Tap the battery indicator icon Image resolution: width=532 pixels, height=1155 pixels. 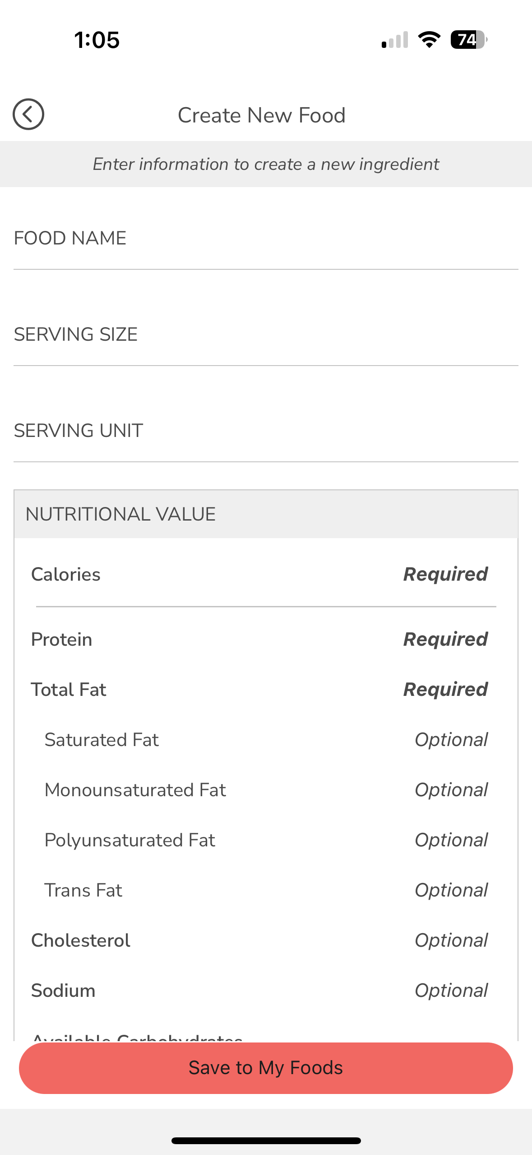(468, 40)
